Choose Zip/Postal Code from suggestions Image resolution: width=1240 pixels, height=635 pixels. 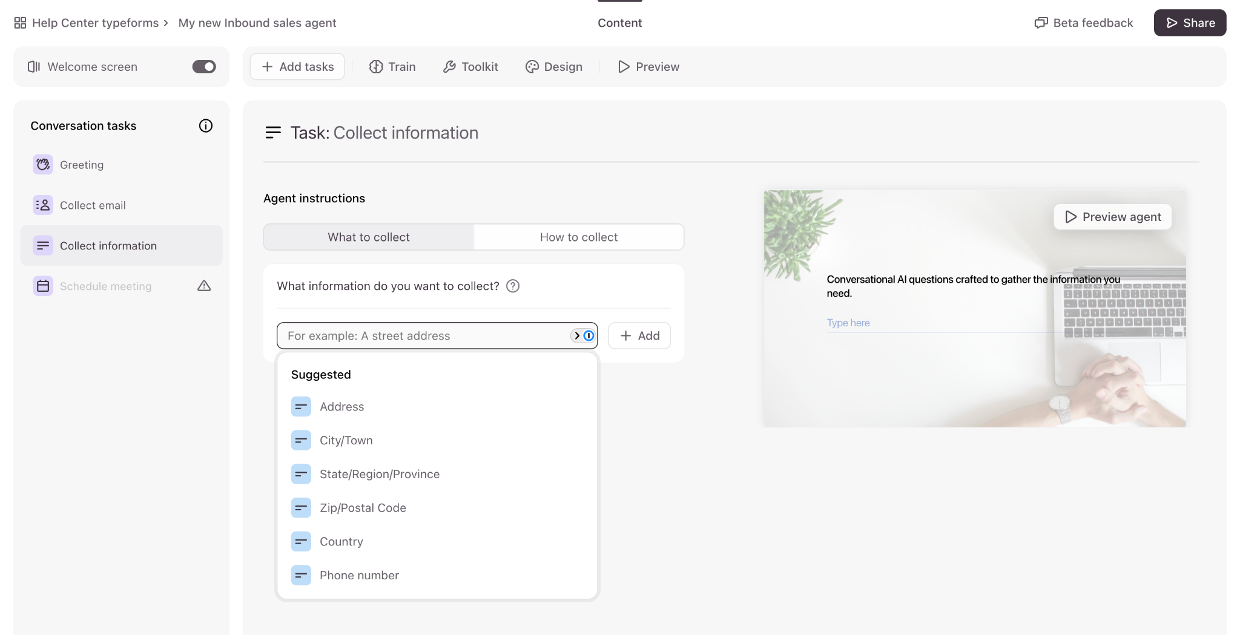click(363, 508)
